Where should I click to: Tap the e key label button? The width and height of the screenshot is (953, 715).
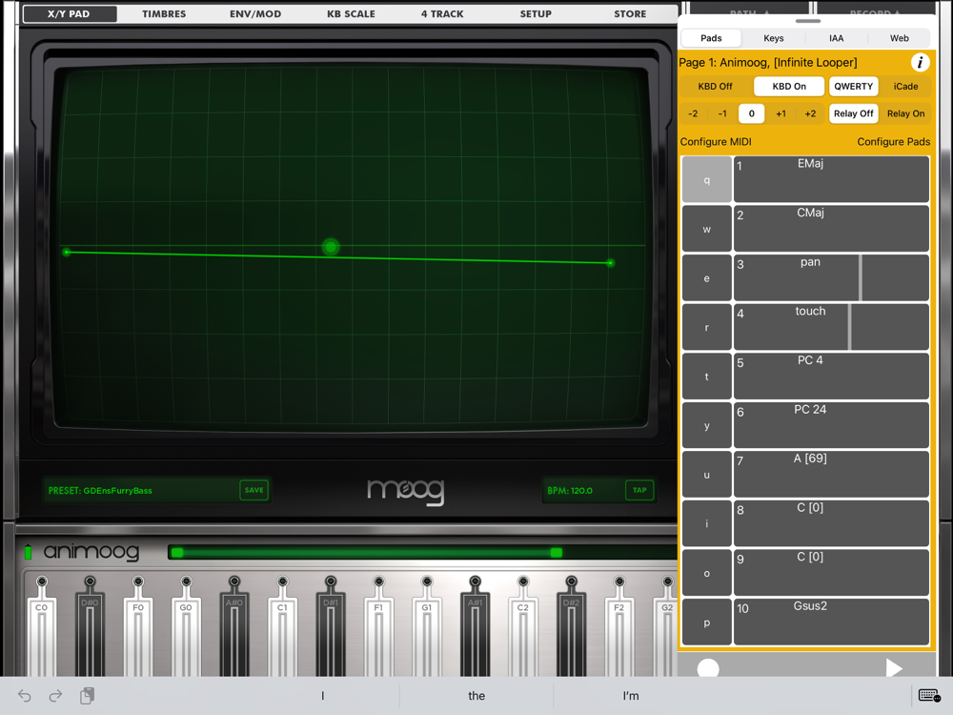(x=707, y=277)
